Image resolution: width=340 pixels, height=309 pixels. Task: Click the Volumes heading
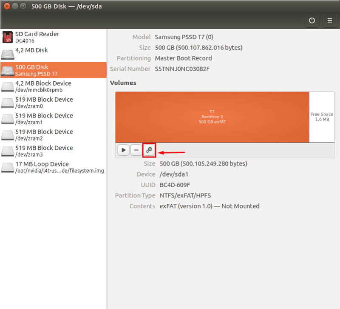[x=123, y=83]
